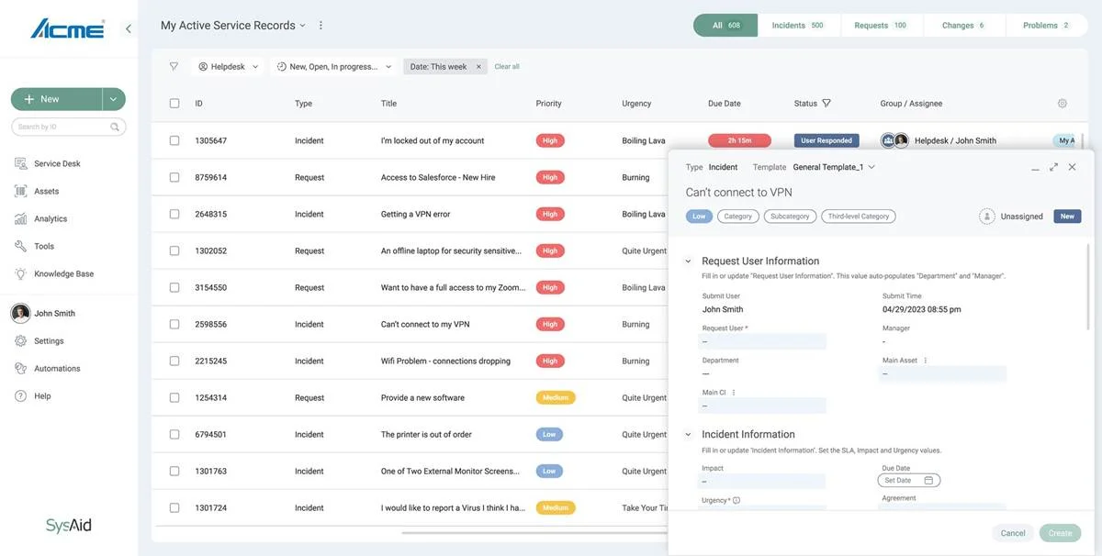Click Cancel in the incident form
The image size is (1102, 556).
(1013, 533)
